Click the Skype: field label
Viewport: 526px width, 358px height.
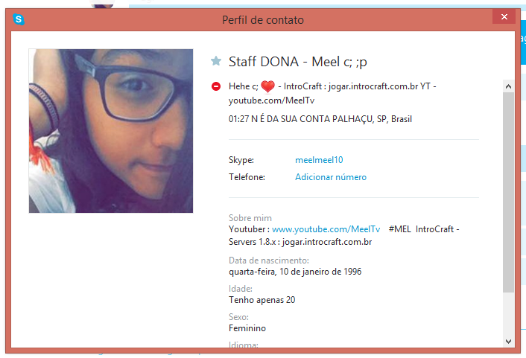click(x=241, y=160)
